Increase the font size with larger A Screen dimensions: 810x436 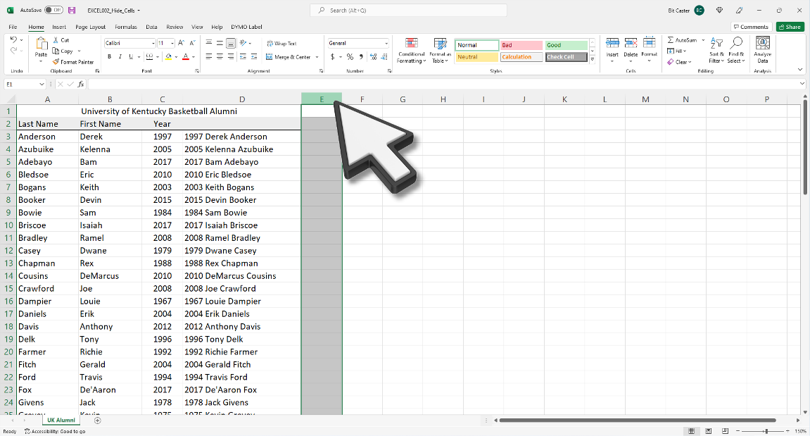181,43
